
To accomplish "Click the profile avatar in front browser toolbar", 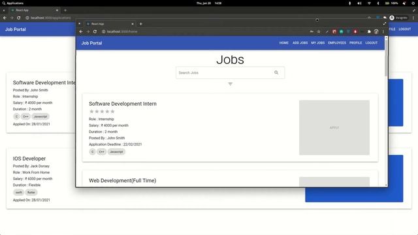I will [376, 31].
